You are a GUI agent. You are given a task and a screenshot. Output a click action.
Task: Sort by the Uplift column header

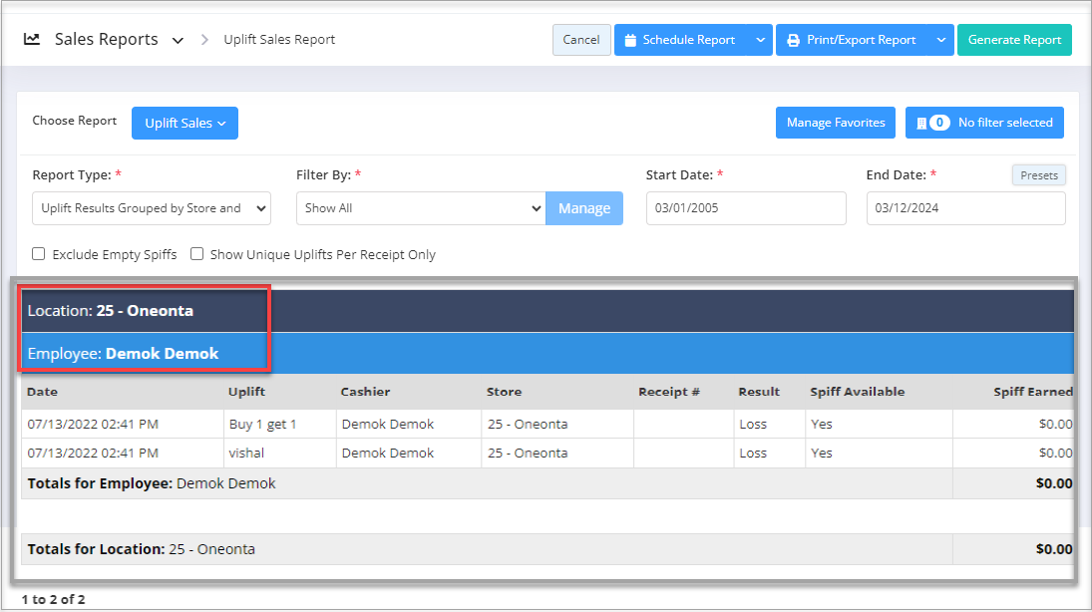click(x=246, y=392)
